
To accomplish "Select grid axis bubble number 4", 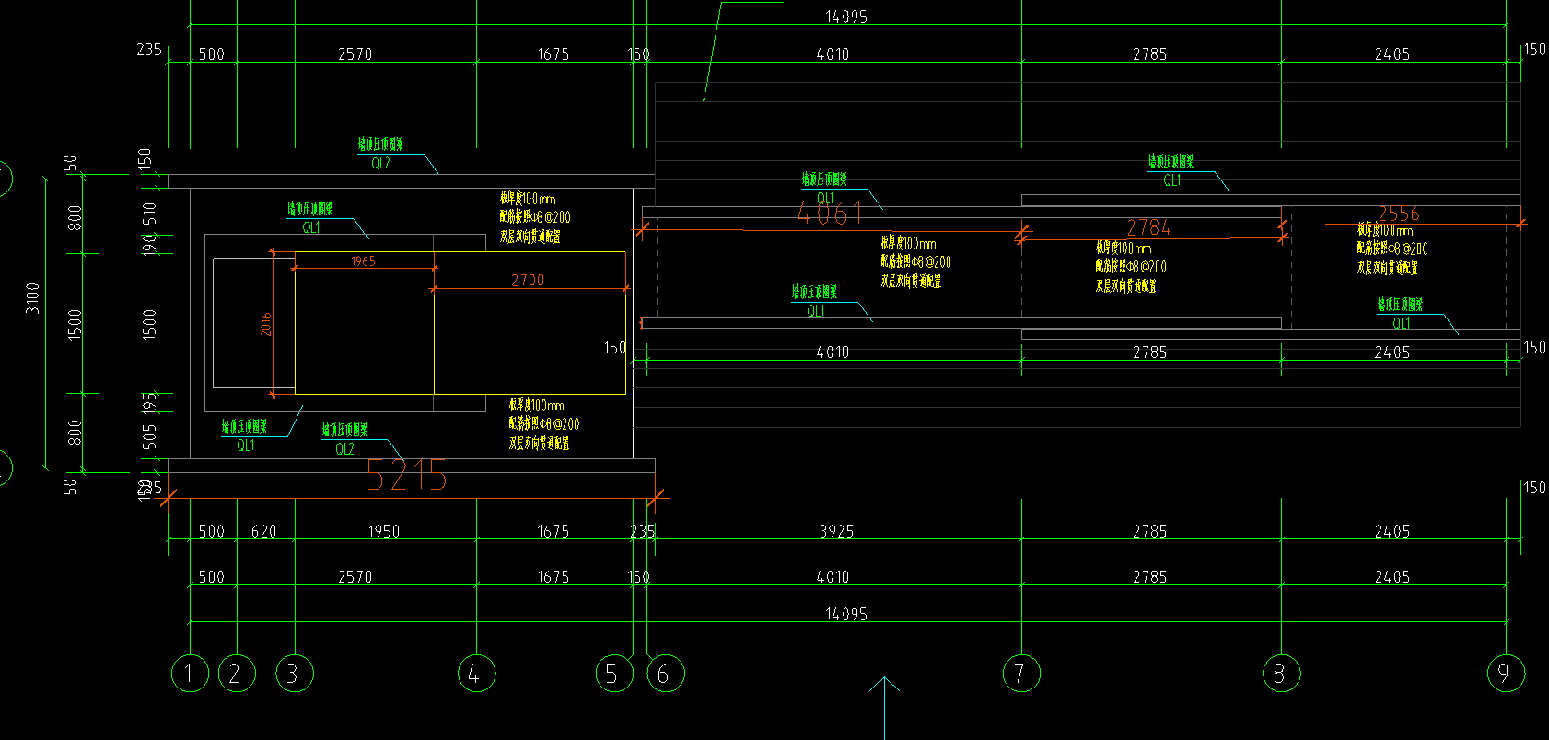I will [476, 674].
